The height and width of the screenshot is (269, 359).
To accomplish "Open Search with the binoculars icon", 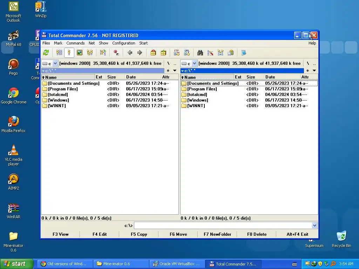I will [200, 53].
